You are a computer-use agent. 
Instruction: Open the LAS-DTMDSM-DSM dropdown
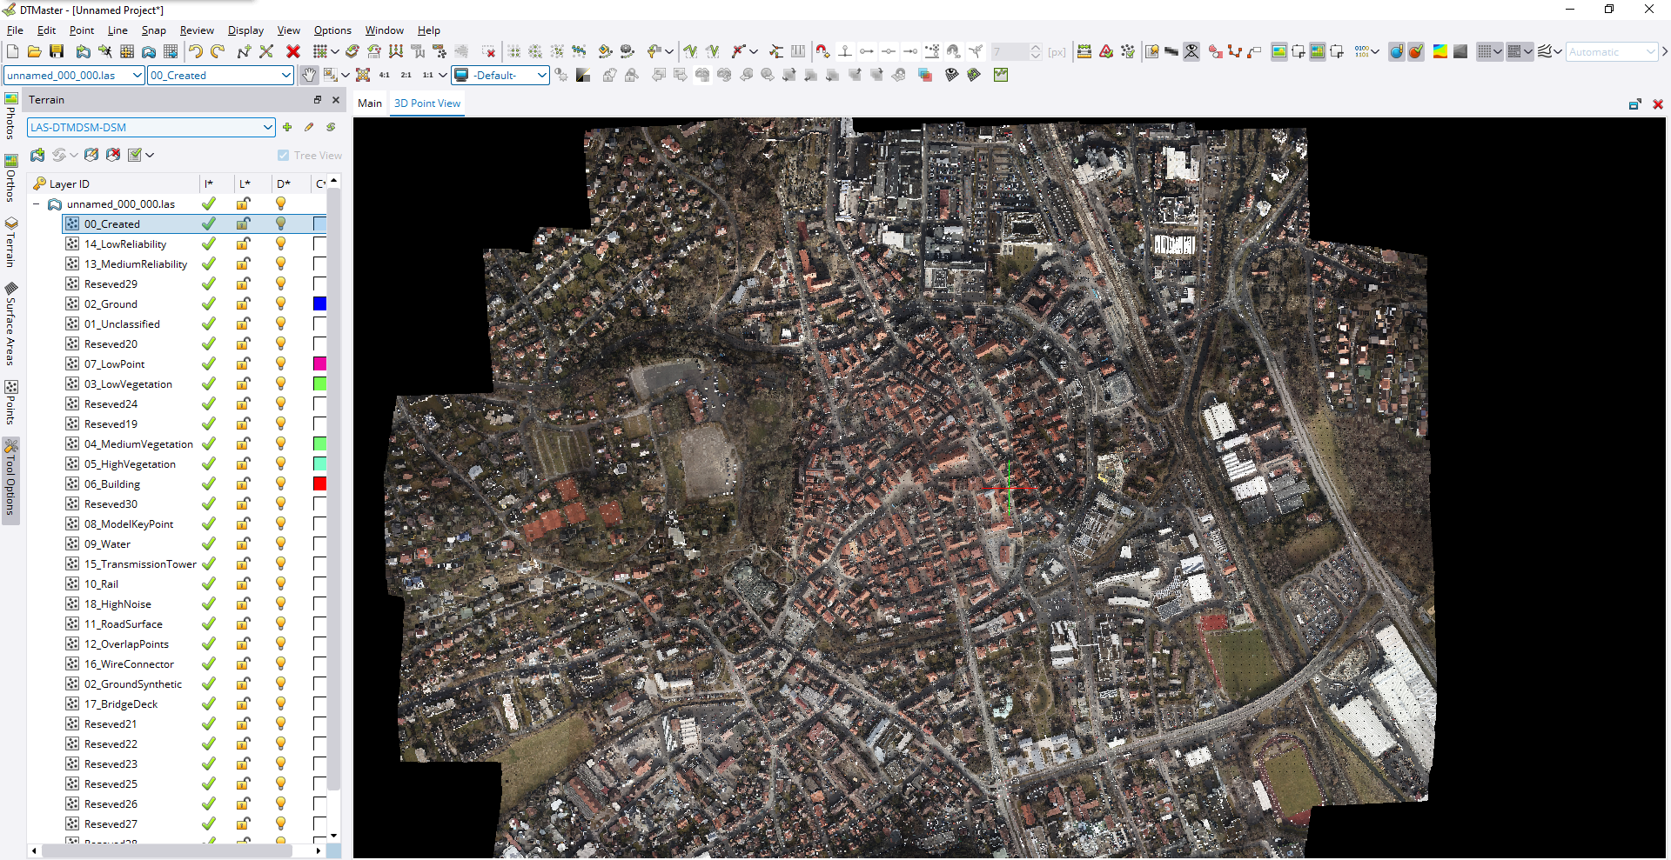click(x=267, y=128)
